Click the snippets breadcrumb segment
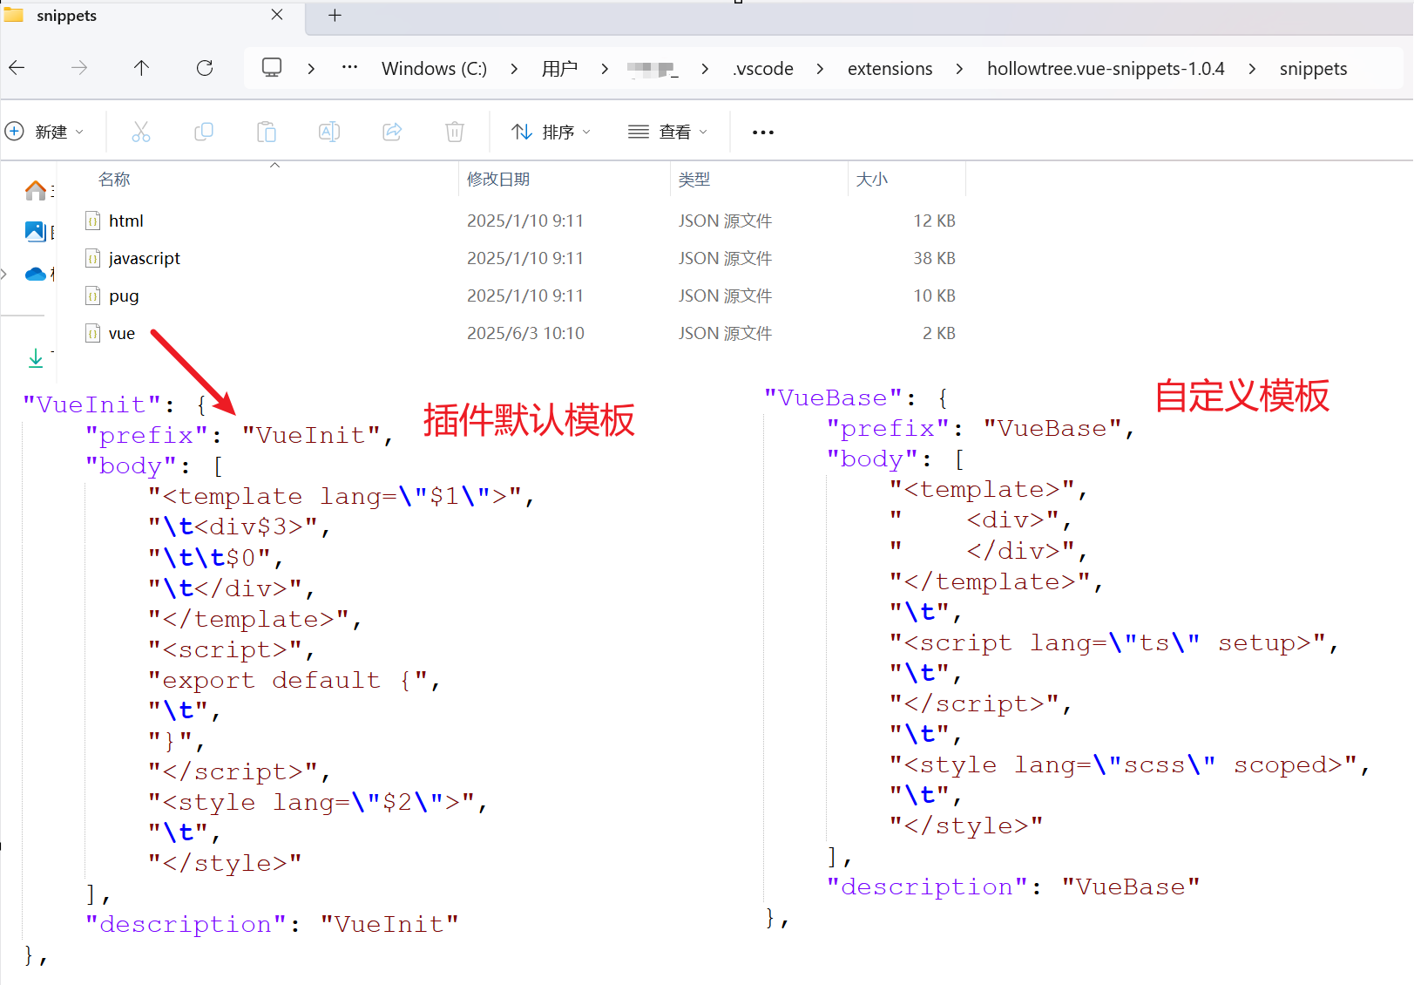 1313,68
